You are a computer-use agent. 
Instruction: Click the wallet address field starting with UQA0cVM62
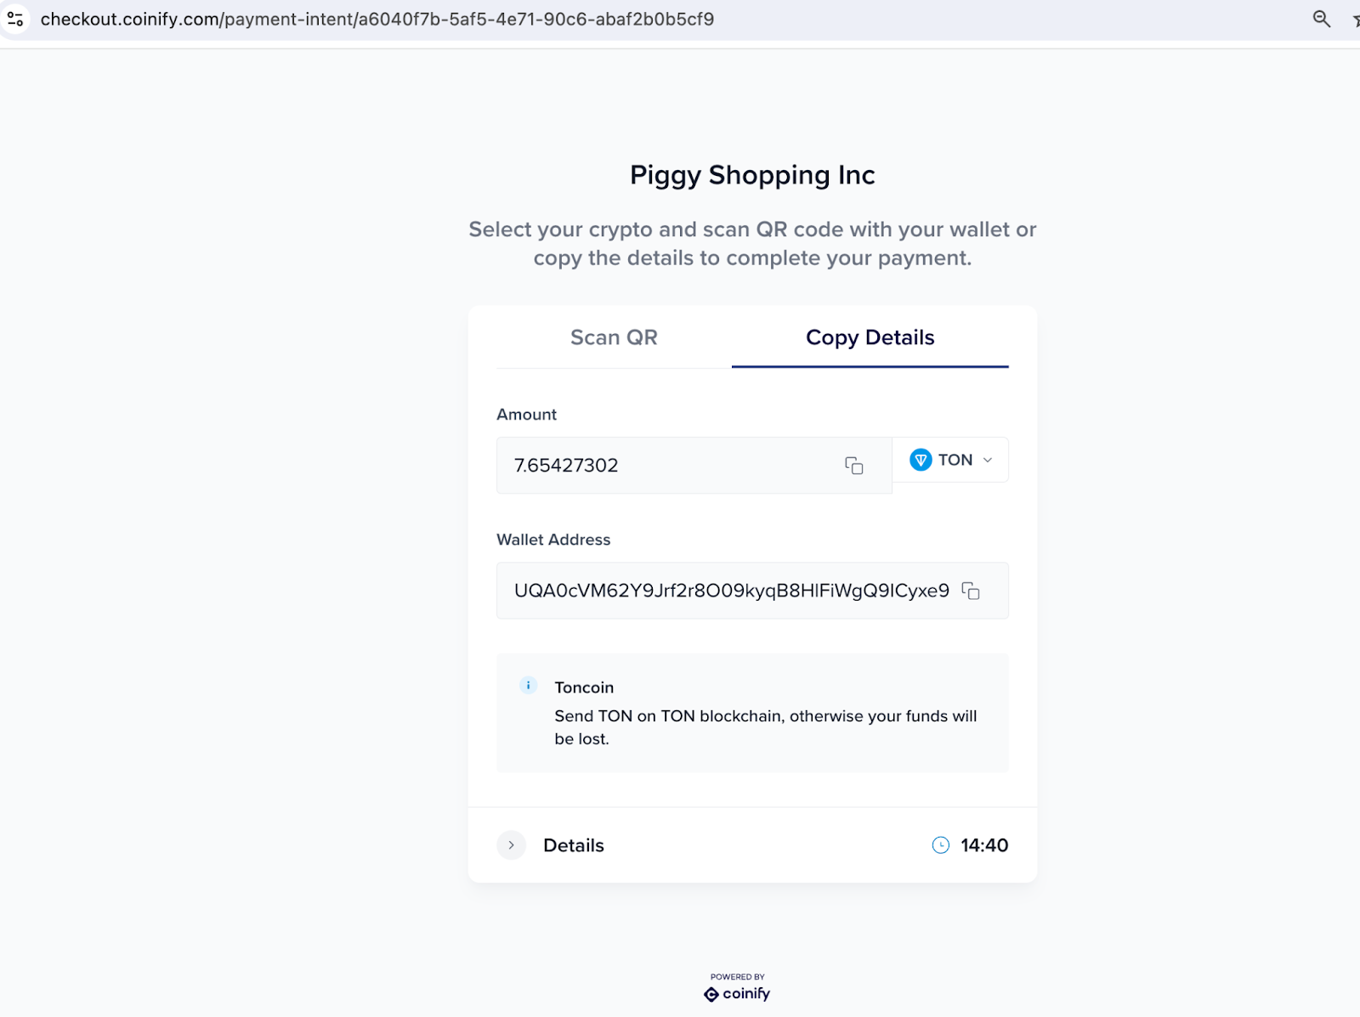tap(752, 590)
